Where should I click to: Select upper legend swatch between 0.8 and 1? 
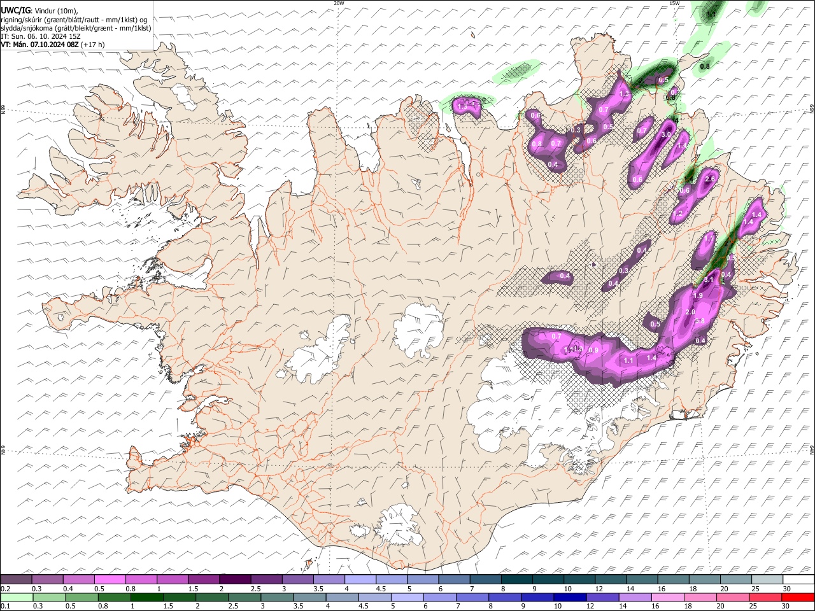point(141,579)
